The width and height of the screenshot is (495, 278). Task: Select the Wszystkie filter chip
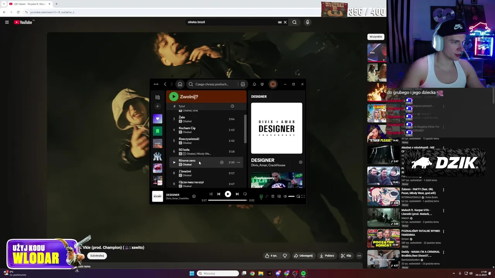(x=376, y=37)
